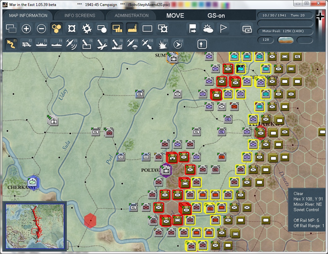Toggle the rectangle-with-circle map overlay
Image resolution: width=328 pixels, height=254 pixels.
coord(102,28)
